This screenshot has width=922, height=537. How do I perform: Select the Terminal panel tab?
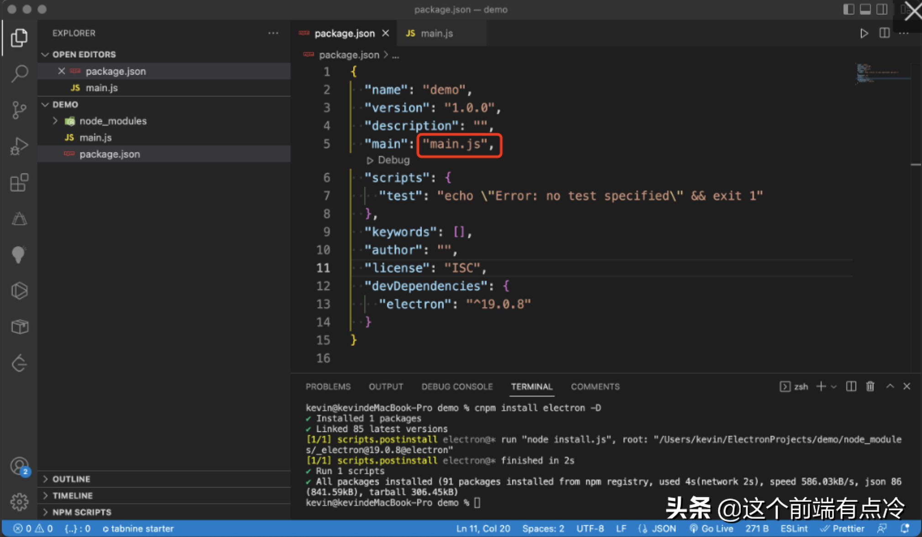(532, 387)
